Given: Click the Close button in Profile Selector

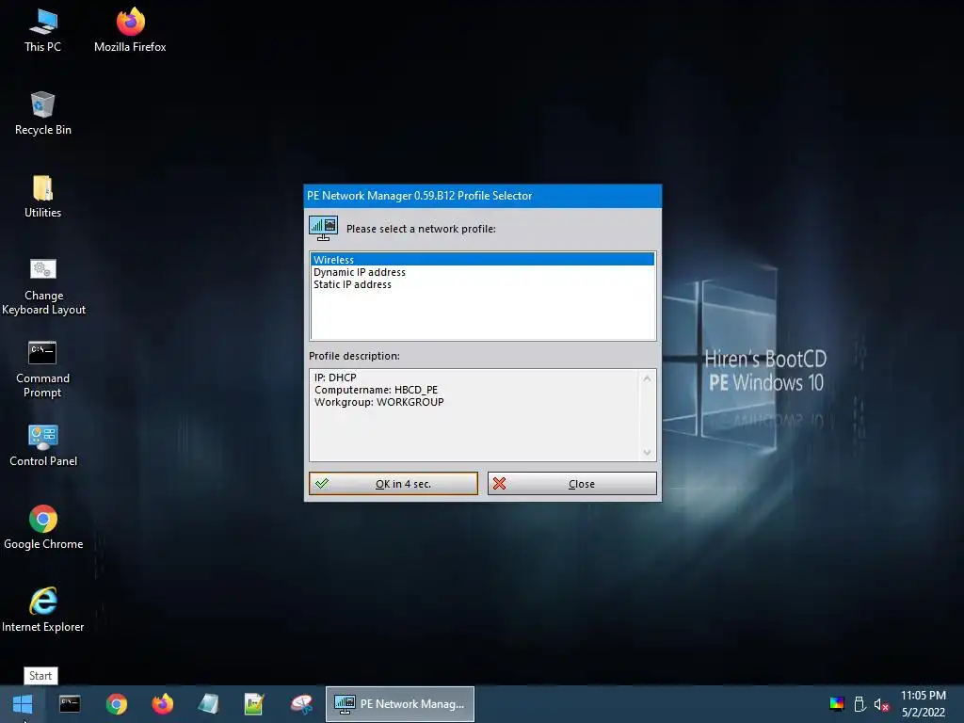Looking at the screenshot, I should pyautogui.click(x=571, y=483).
